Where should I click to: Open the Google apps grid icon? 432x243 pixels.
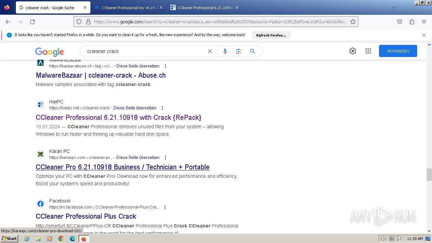(x=368, y=51)
